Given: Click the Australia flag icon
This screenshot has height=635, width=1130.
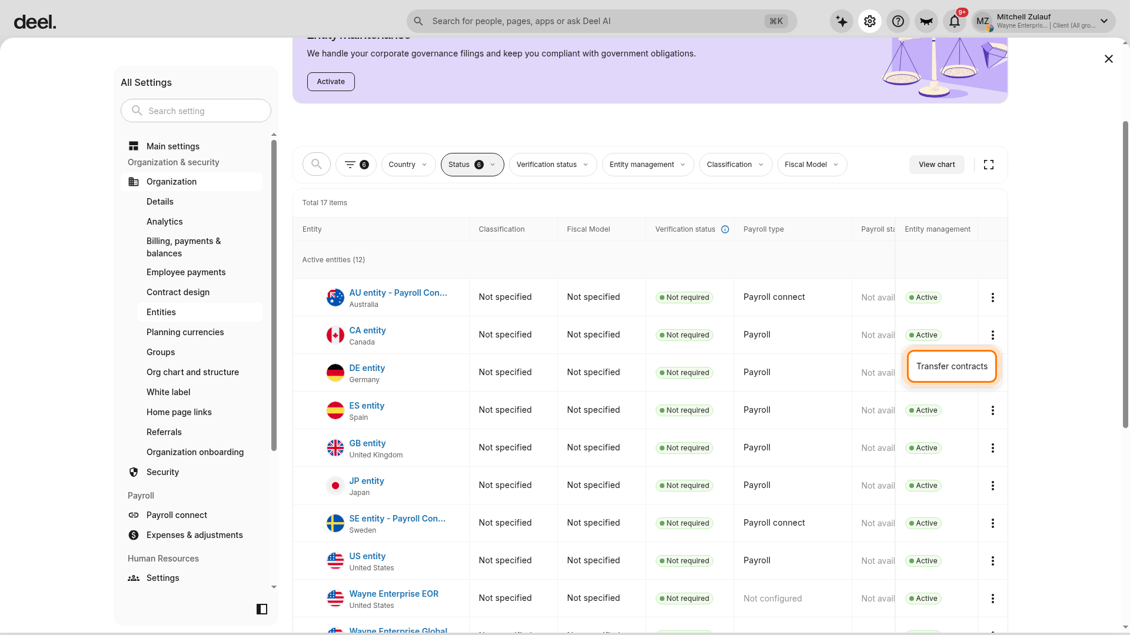Looking at the screenshot, I should click(335, 298).
